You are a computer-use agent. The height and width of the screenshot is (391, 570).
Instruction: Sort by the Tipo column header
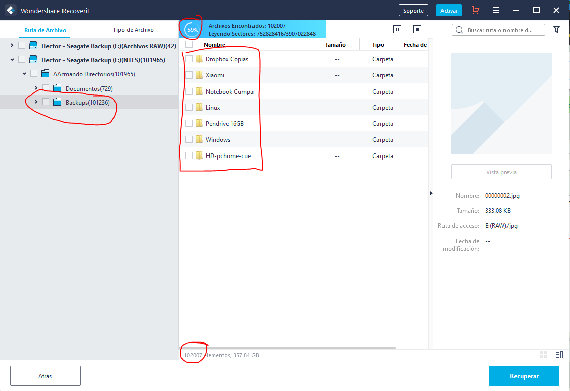coord(378,45)
